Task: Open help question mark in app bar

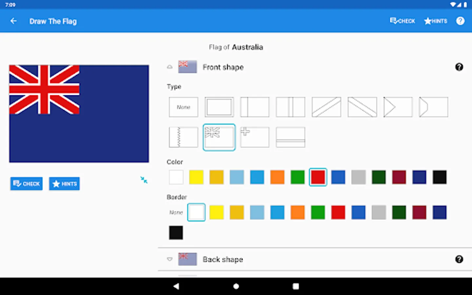Action: 460,21
